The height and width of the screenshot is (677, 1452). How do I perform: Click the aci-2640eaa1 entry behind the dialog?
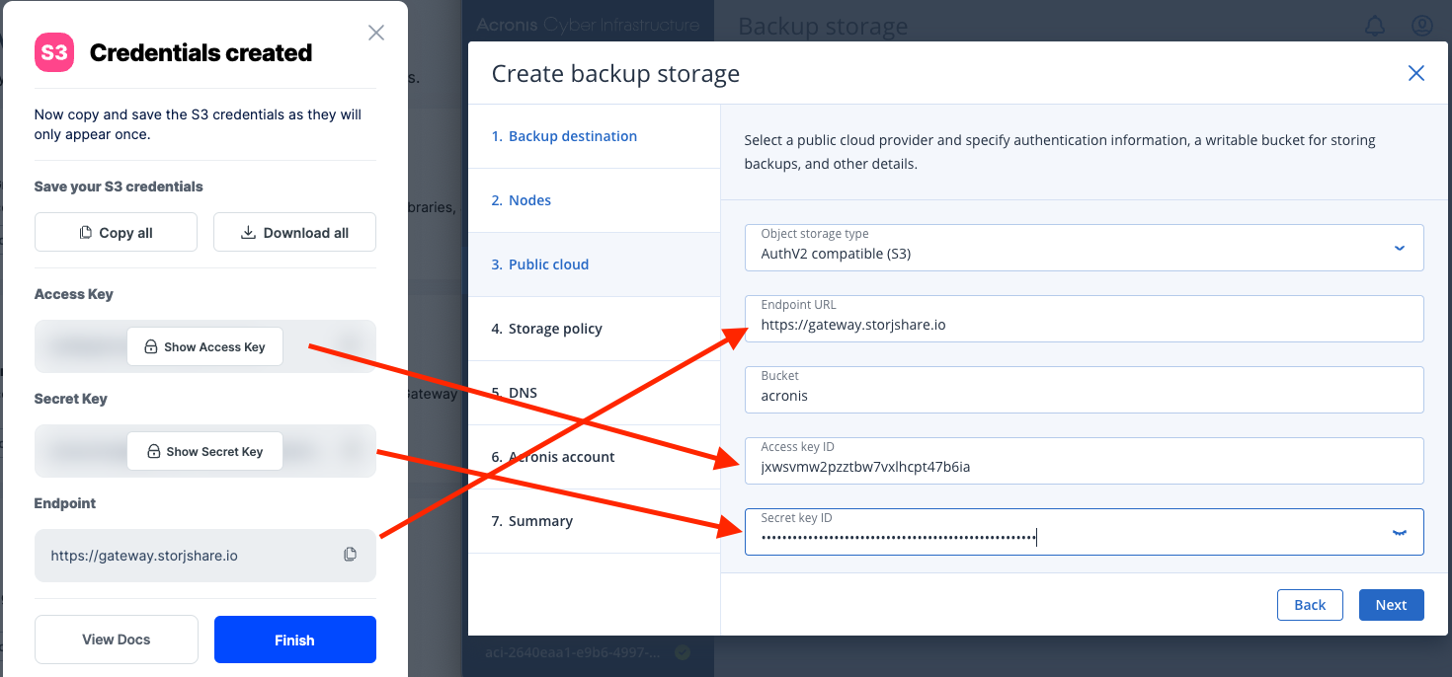(x=572, y=653)
